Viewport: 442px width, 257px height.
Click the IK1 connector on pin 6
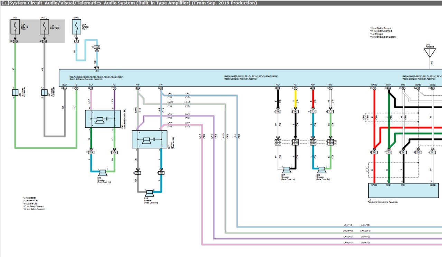pyautogui.click(x=138, y=173)
